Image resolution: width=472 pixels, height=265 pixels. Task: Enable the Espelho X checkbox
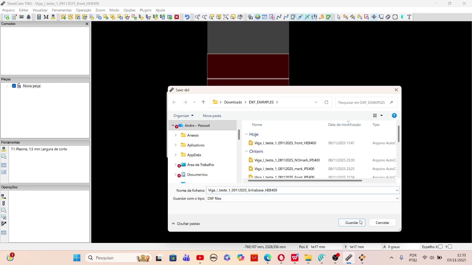click(440, 247)
